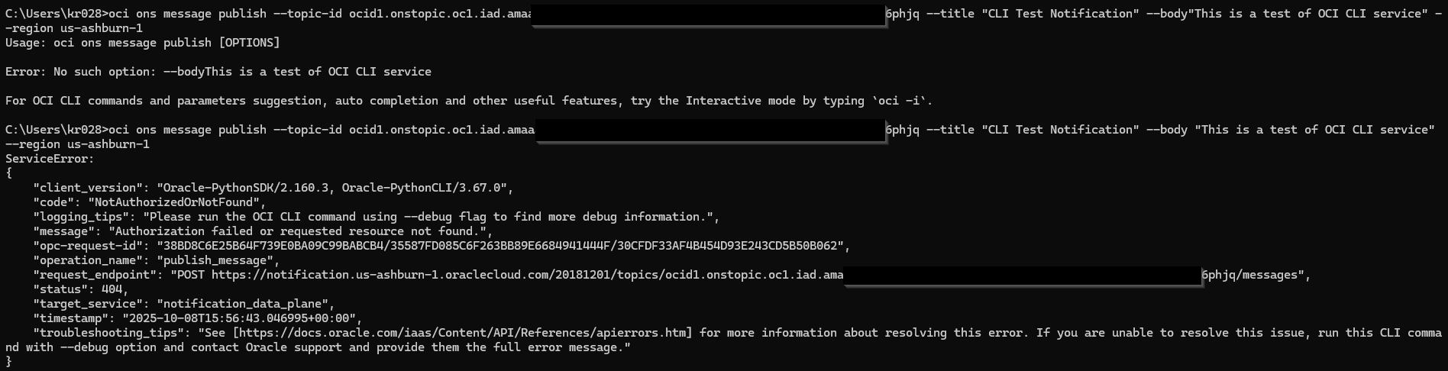Click the closing curly brace of JSON output
1448x371 pixels.
9,362
